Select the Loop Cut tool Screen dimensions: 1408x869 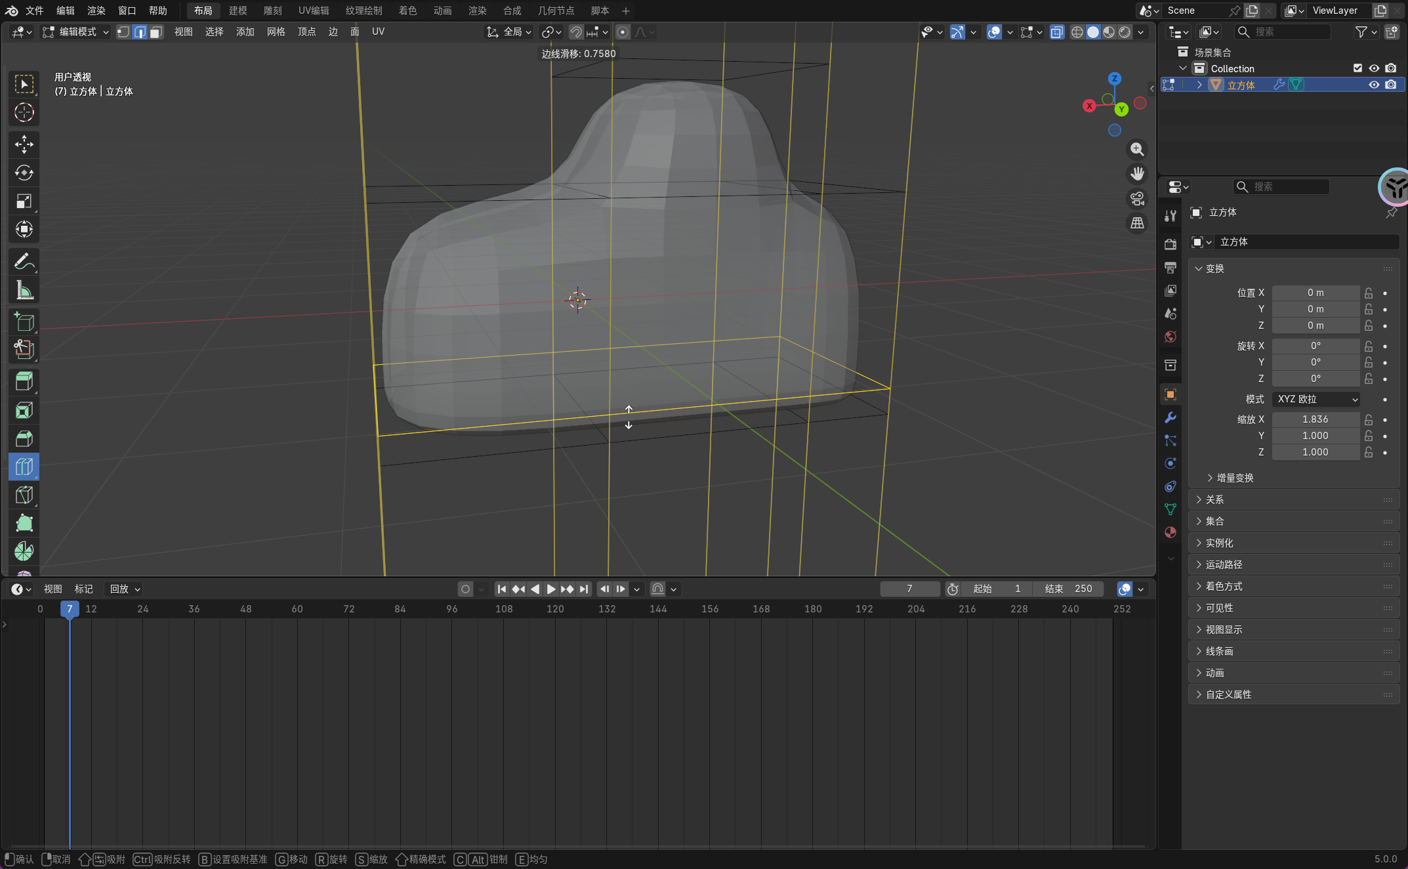(x=24, y=467)
